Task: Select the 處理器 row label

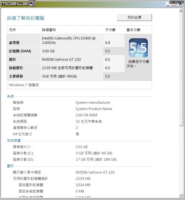Action: point(14,43)
